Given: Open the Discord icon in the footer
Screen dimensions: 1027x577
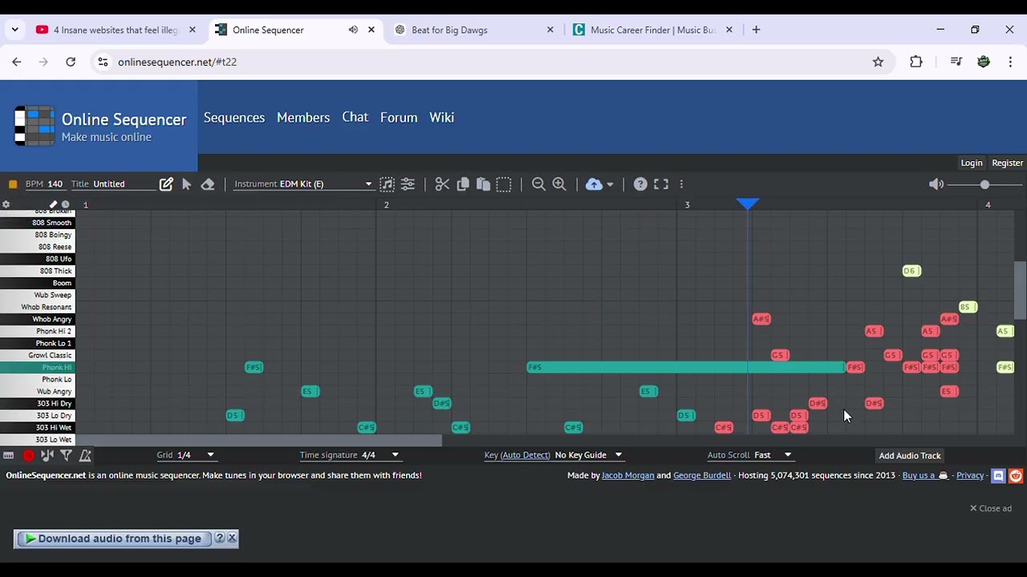Looking at the screenshot, I should coord(999,476).
